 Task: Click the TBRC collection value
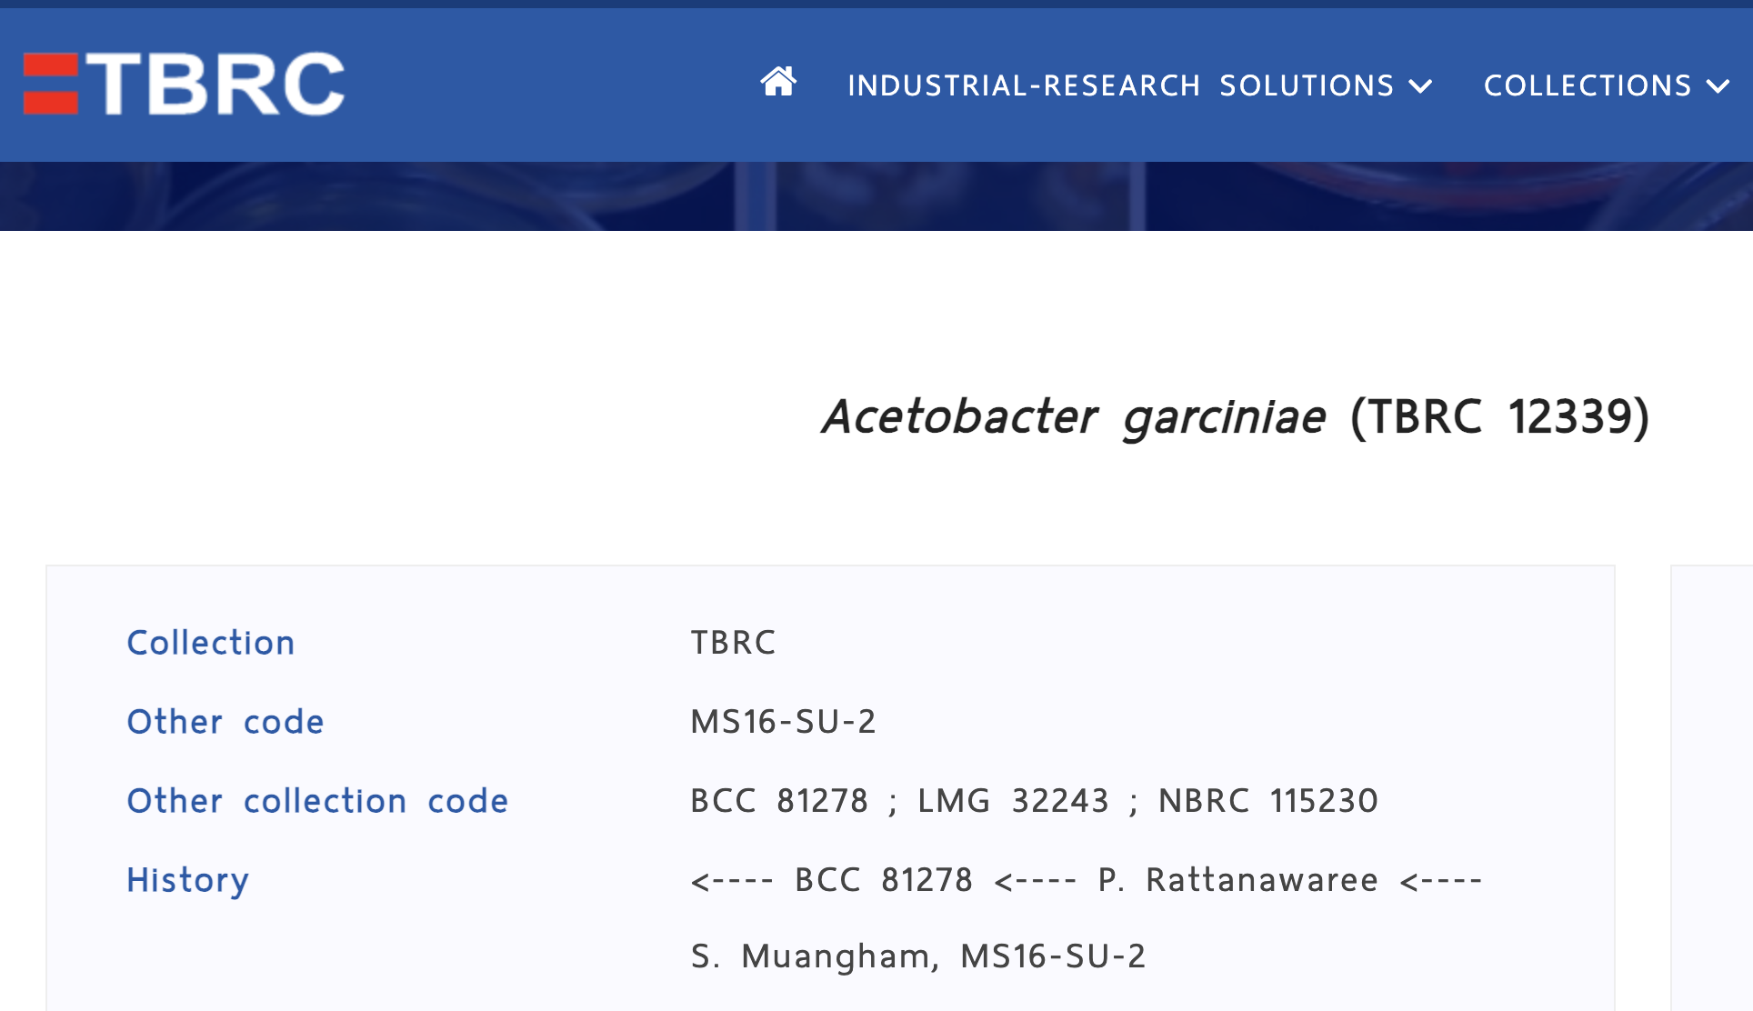(734, 643)
